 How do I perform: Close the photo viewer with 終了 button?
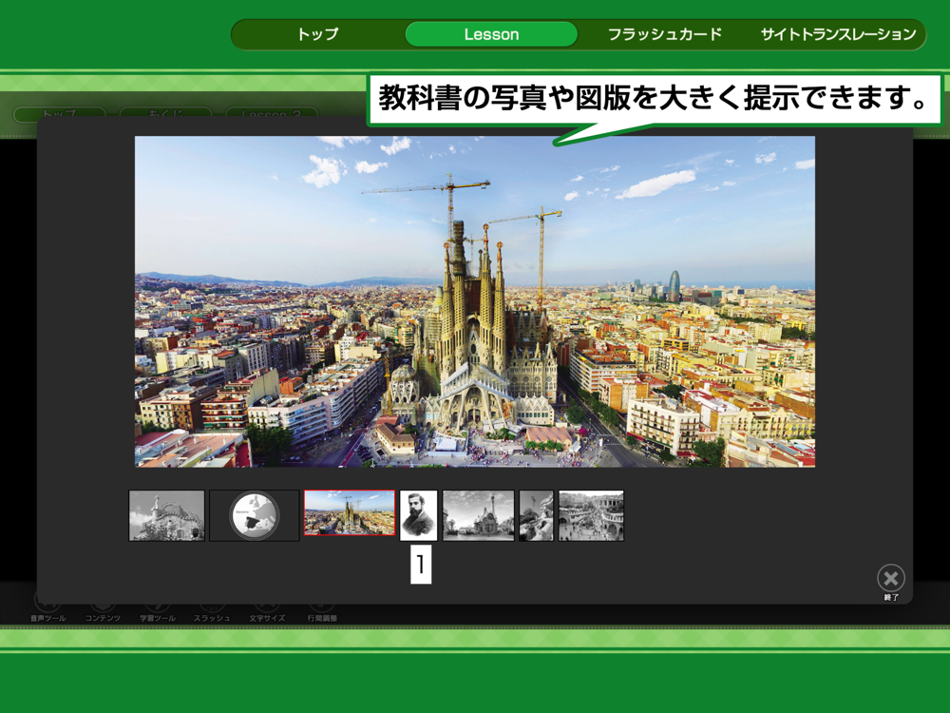point(891,582)
